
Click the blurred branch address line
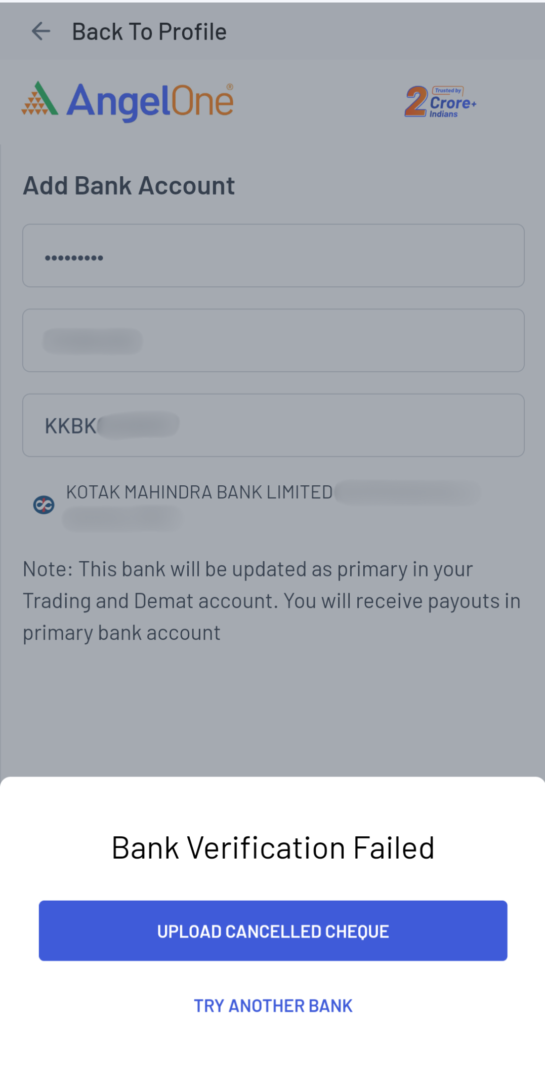pyautogui.click(x=121, y=519)
